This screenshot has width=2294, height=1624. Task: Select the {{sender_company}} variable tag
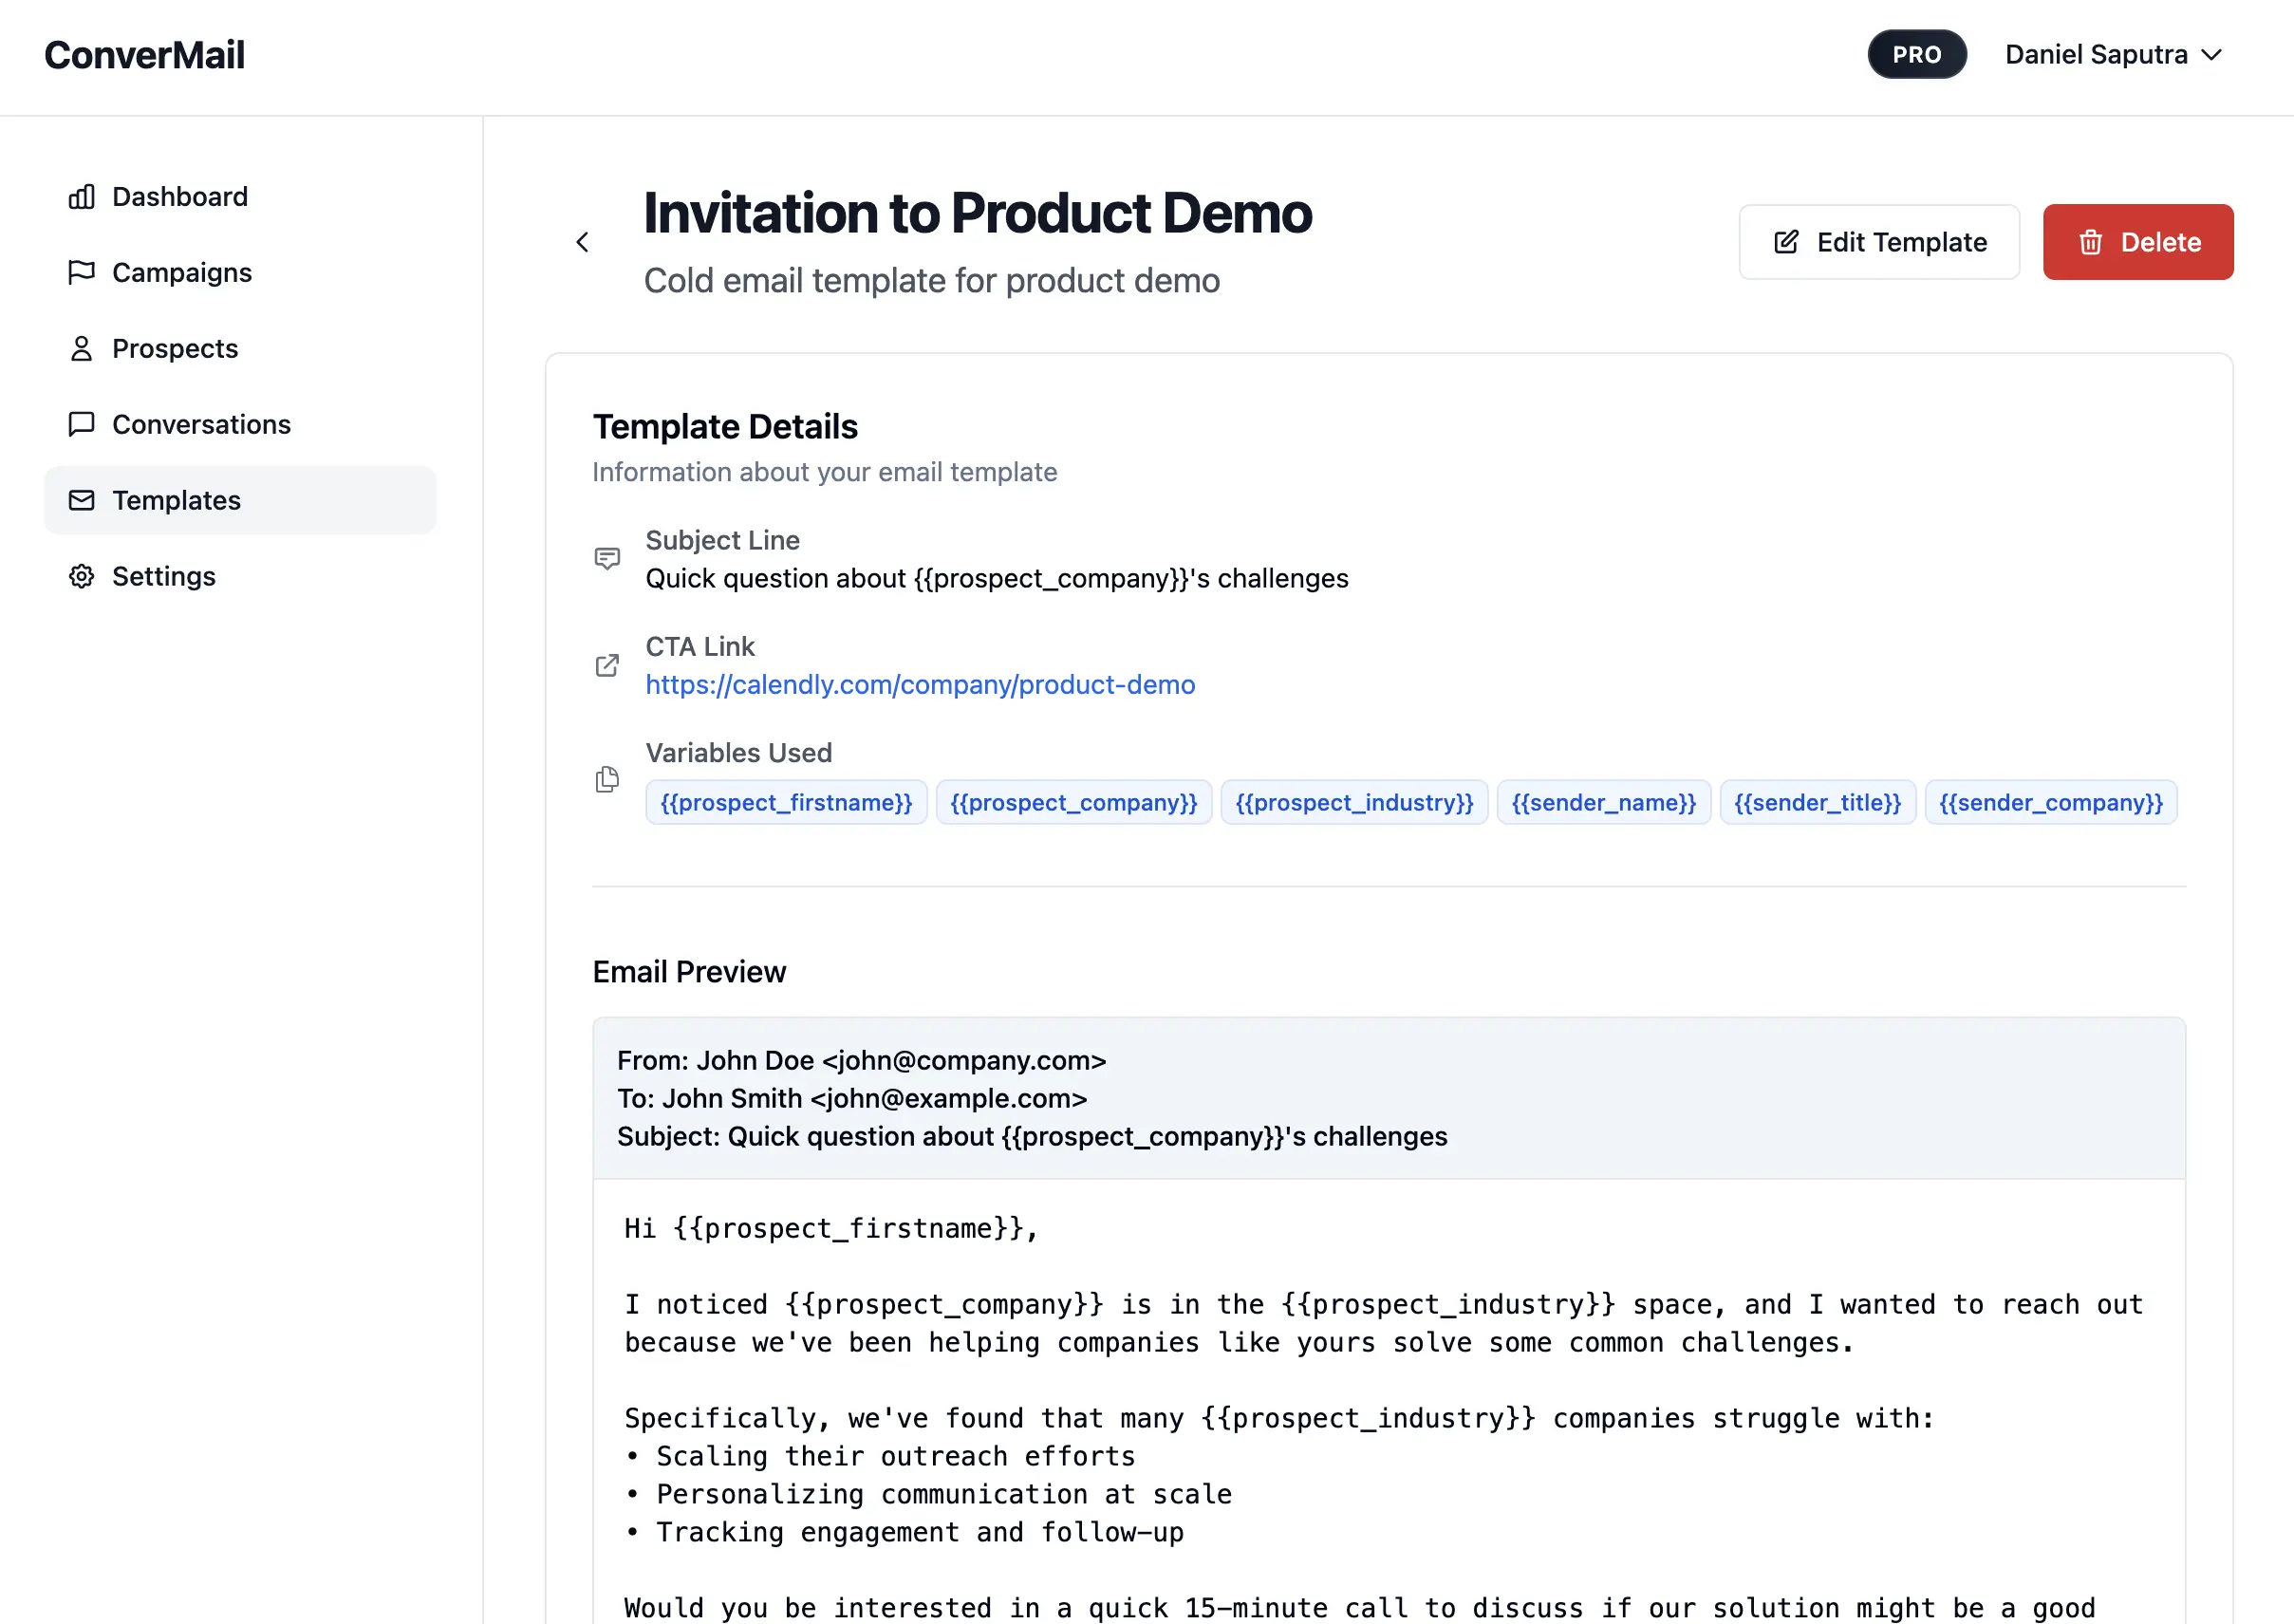click(x=2050, y=803)
